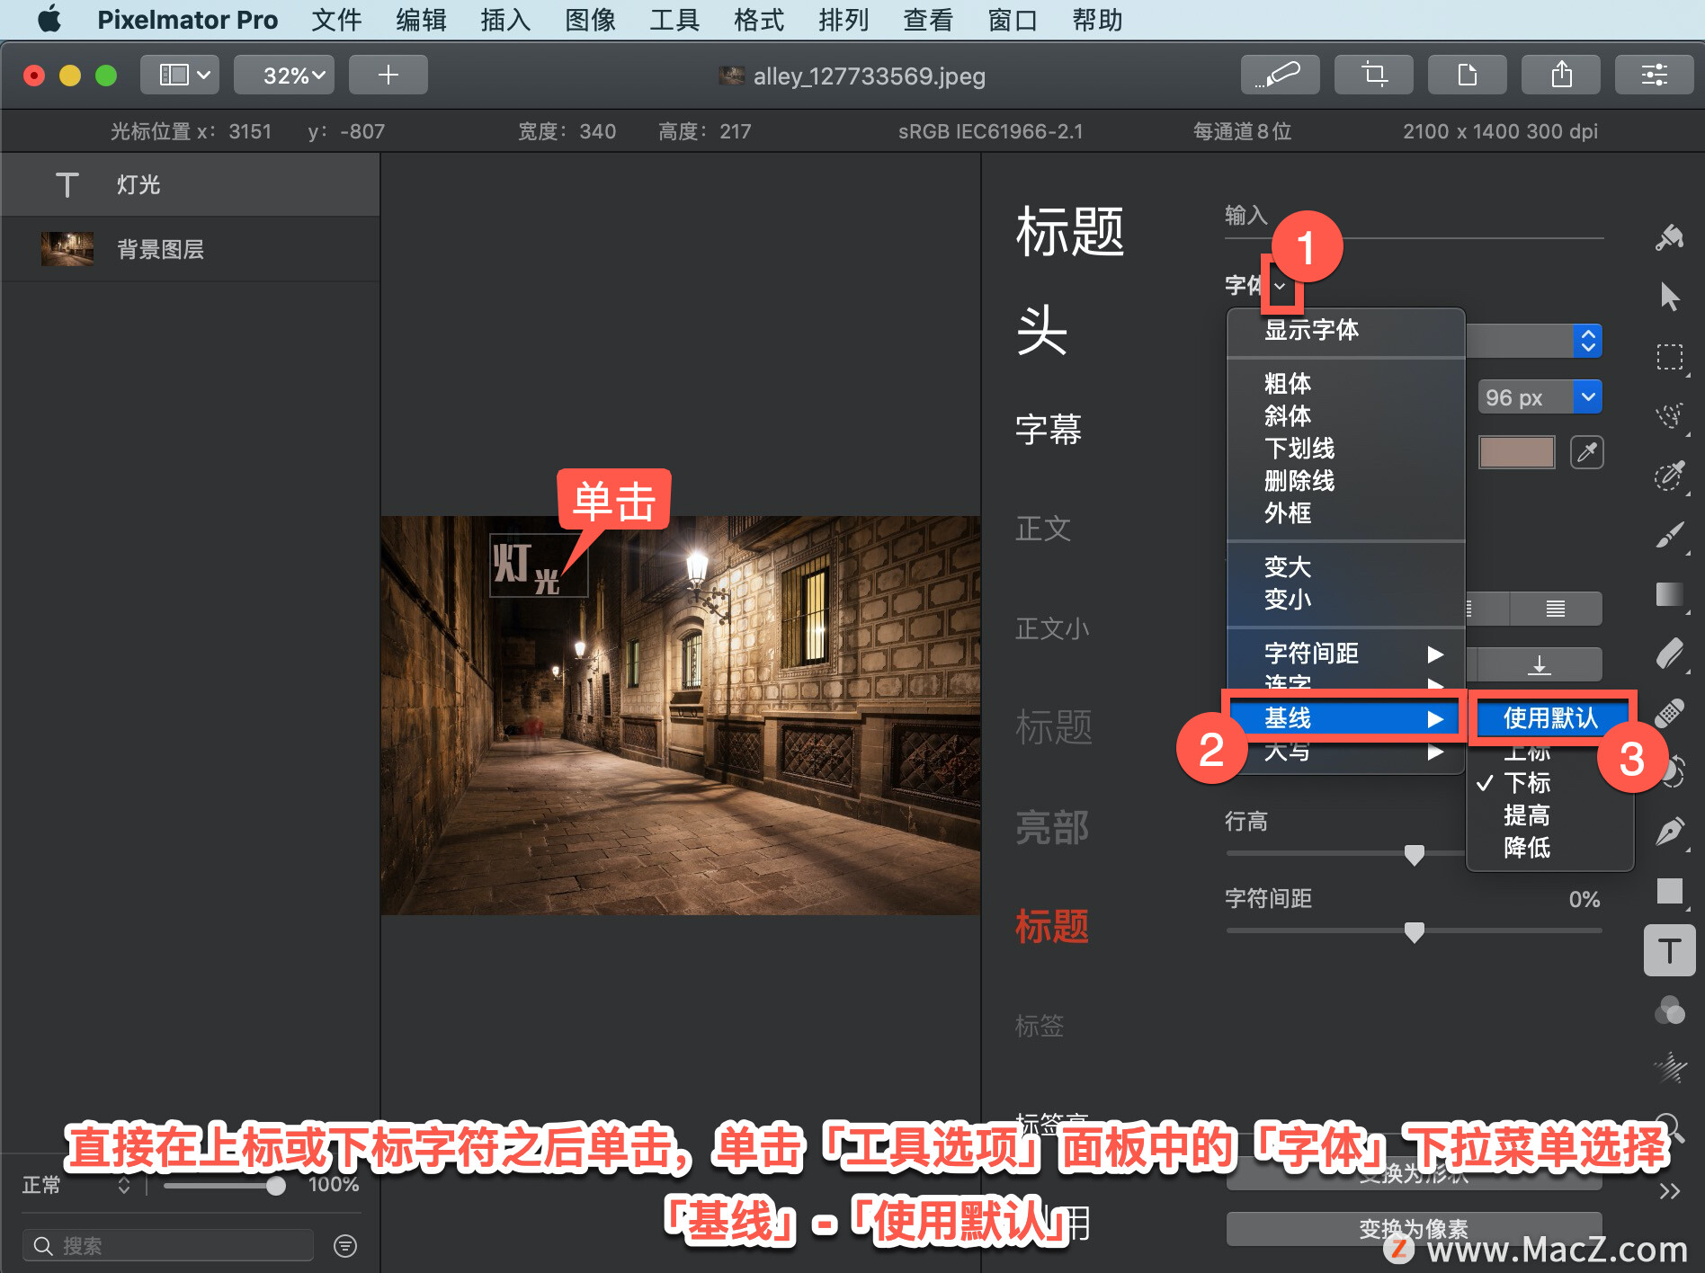Click the ML Enhance wand toolbar button
The height and width of the screenshot is (1273, 1705).
click(x=1280, y=75)
